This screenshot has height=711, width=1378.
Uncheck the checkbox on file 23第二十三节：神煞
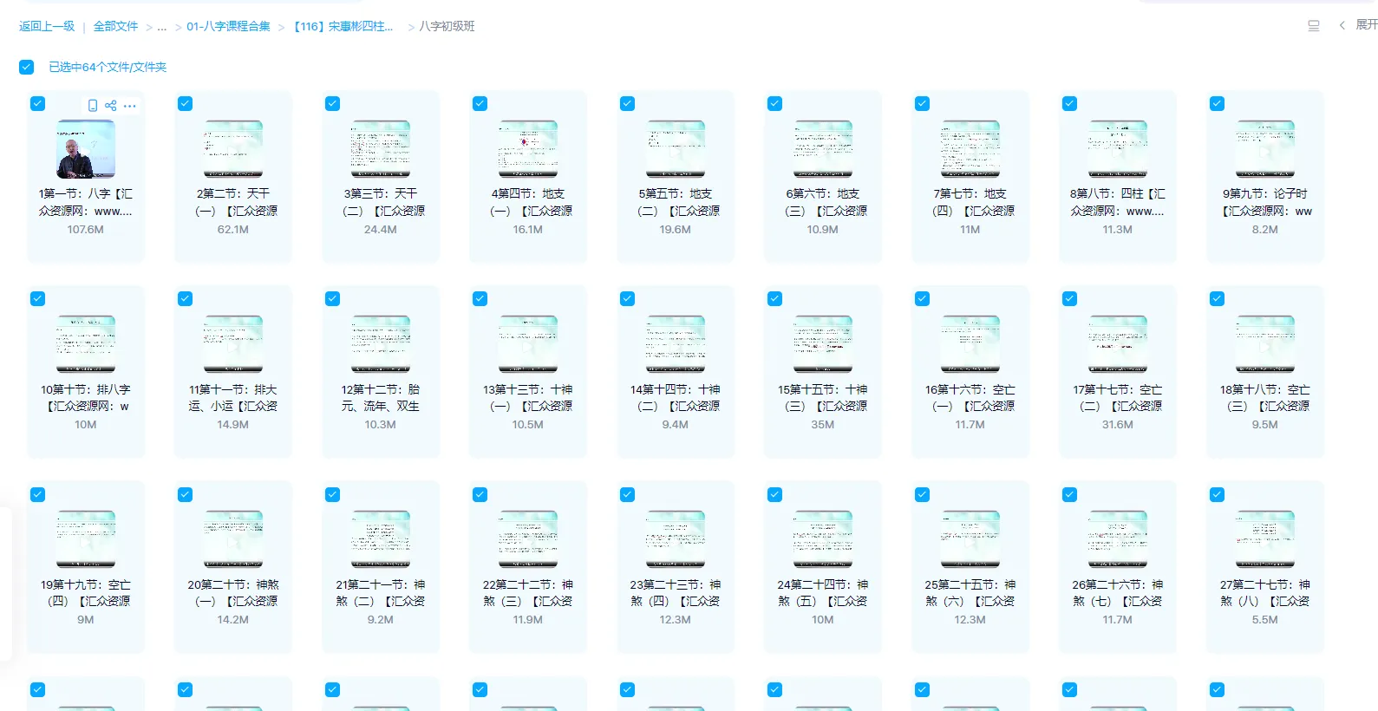(627, 494)
